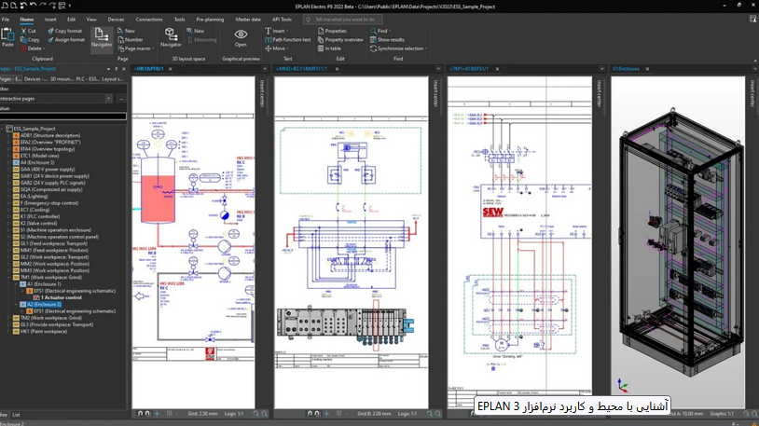Open the File menu
The width and height of the screenshot is (759, 426).
point(6,20)
